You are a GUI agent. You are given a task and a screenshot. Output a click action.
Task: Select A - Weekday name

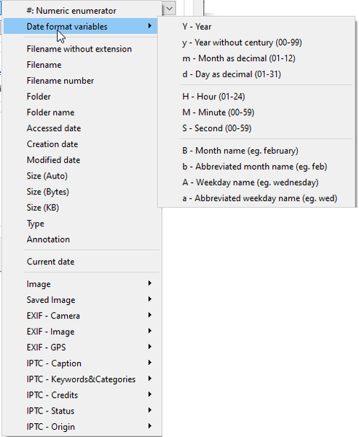pos(257,182)
